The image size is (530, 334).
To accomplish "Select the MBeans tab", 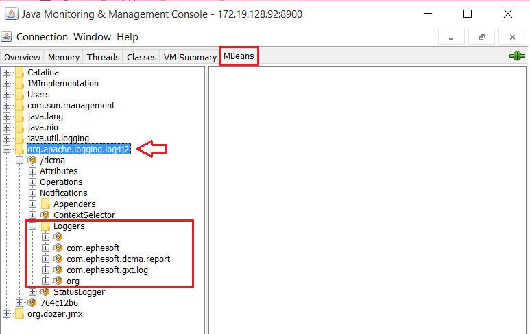I will point(239,56).
